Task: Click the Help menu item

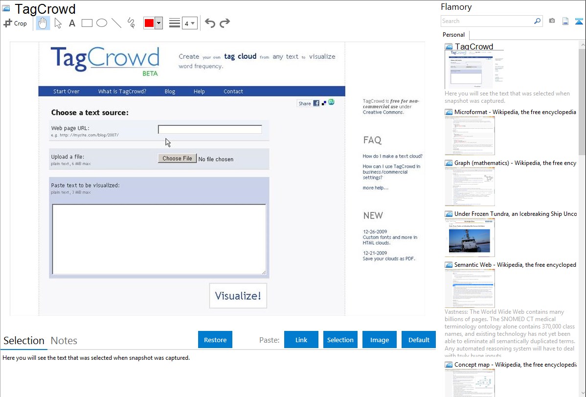Action: 199,92
